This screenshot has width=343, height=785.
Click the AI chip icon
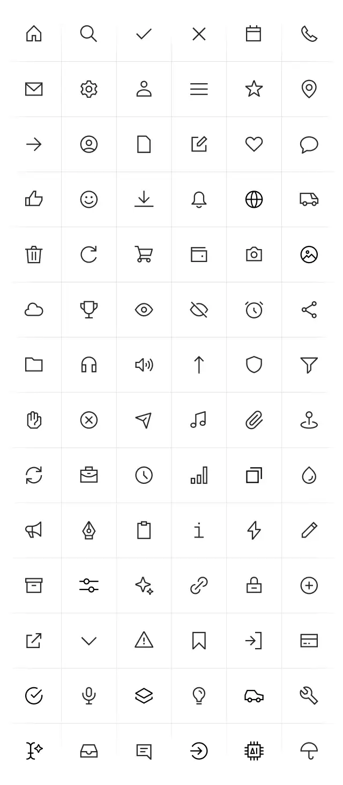pyautogui.click(x=254, y=751)
